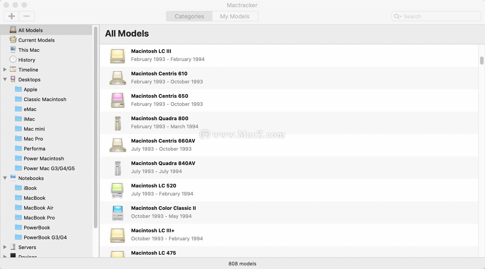Viewport: 485px width, 269px height.
Task: Click the Macintosh Color Classic II icon
Action: 117,213
